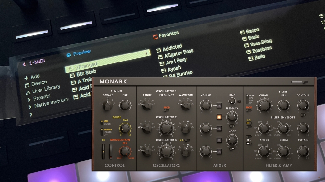Click the Oscillator 1 Waveform selector knob

coord(186,106)
